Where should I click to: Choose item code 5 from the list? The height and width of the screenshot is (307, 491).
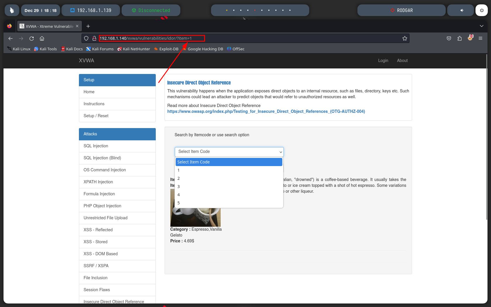(x=179, y=203)
